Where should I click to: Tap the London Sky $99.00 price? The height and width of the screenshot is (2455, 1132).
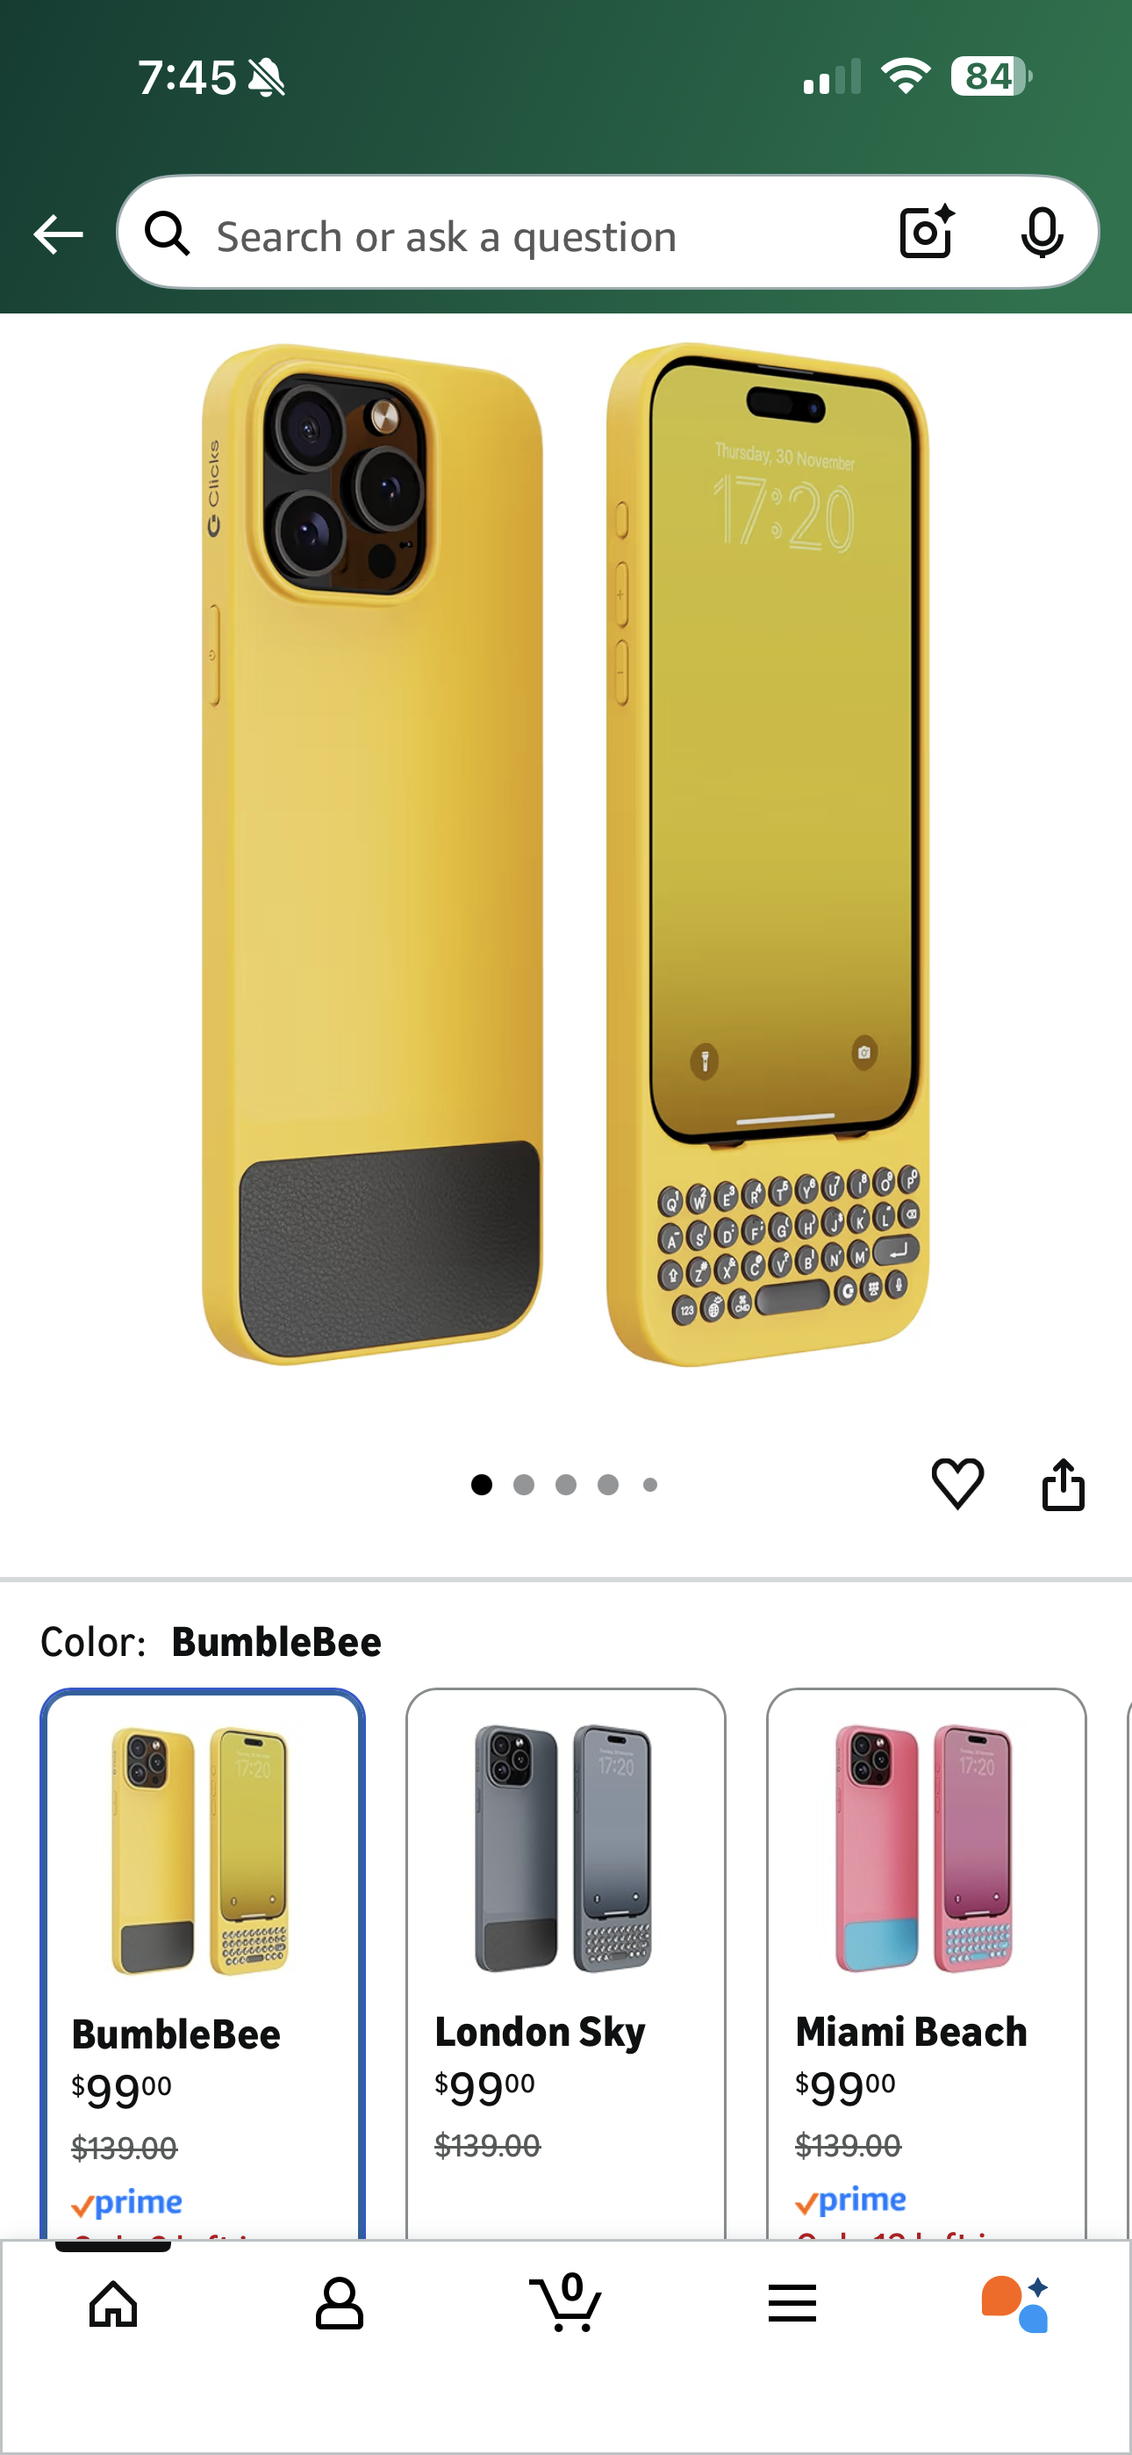click(x=485, y=2087)
